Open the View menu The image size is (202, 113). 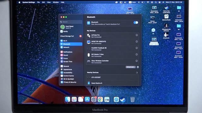pos(49,2)
